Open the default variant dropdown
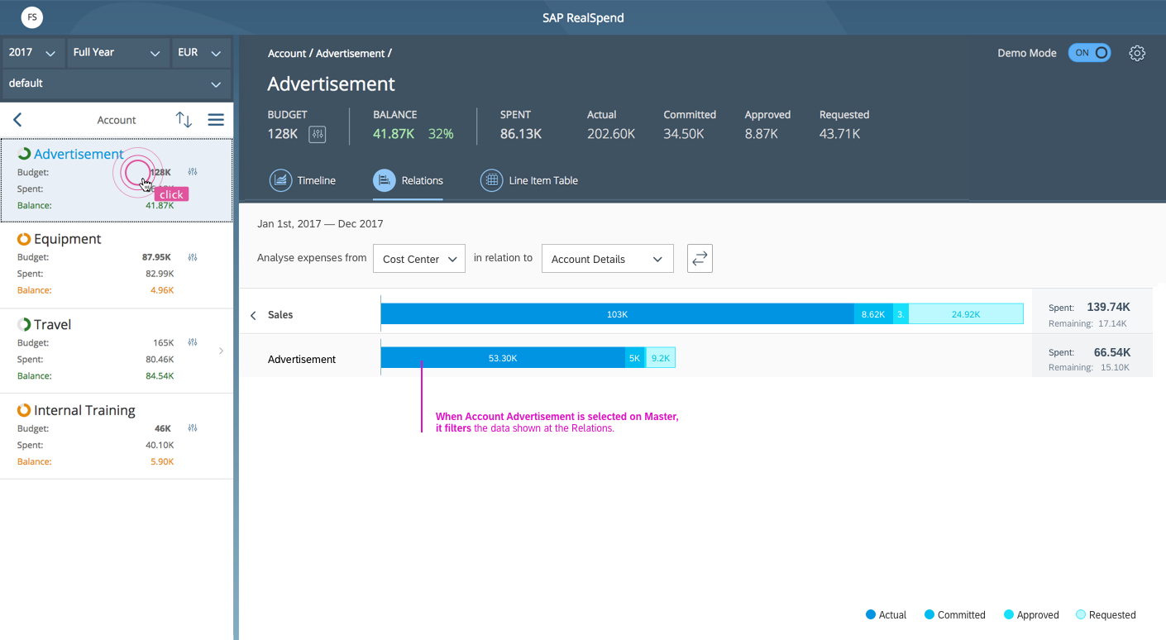The image size is (1166, 640). point(117,84)
